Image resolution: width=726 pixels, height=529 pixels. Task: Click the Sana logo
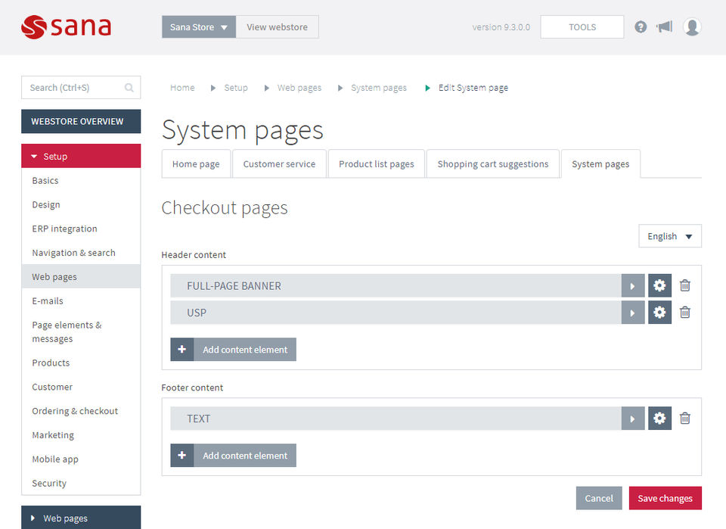67,27
